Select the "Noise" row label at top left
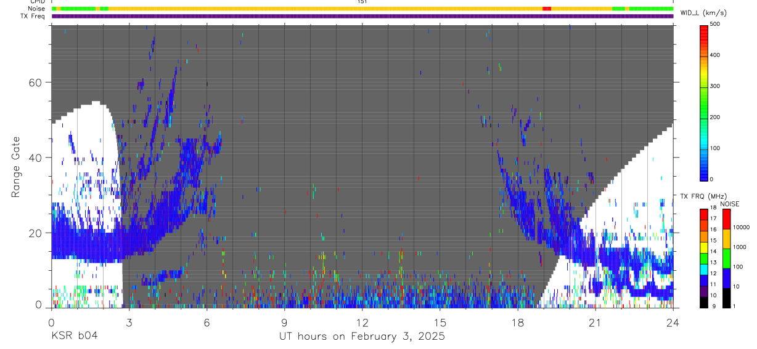 coord(36,9)
